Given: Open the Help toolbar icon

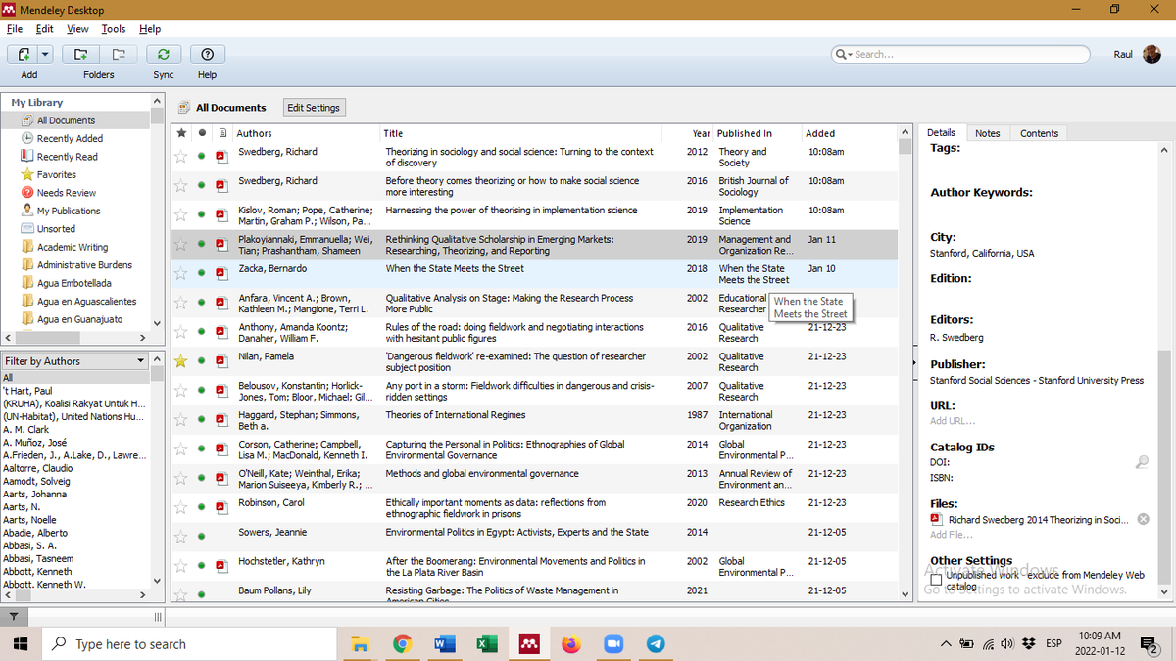Looking at the screenshot, I should [x=207, y=54].
